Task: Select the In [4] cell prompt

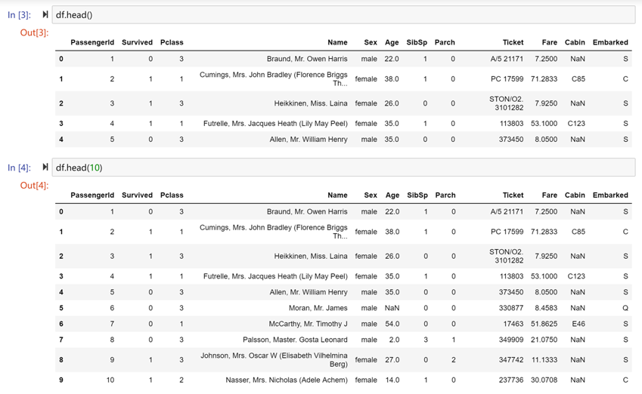Action: [19, 168]
